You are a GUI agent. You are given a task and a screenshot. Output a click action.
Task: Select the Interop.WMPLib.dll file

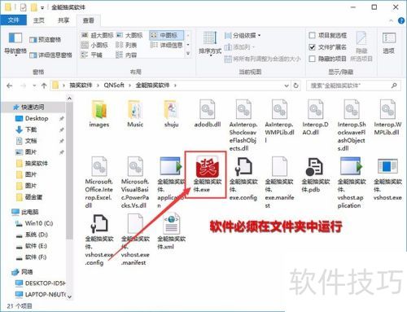[387, 117]
